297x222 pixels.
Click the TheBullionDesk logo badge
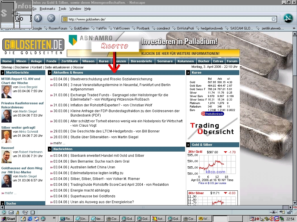point(213,114)
